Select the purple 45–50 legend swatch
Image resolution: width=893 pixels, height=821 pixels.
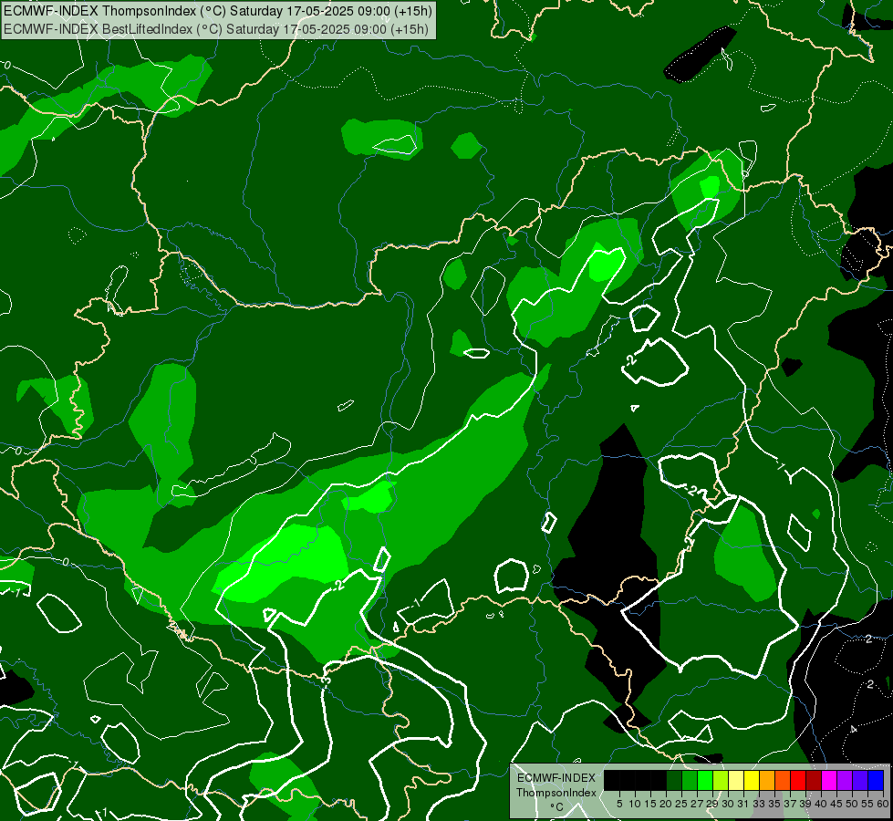pos(844,780)
